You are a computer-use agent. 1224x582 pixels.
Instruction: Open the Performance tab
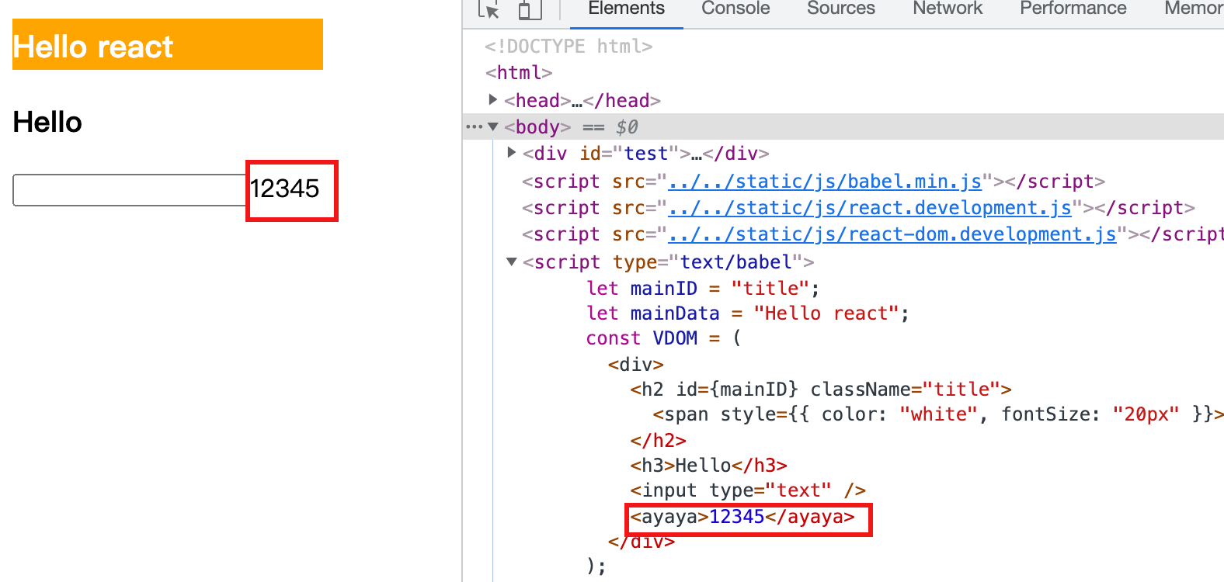(1073, 9)
